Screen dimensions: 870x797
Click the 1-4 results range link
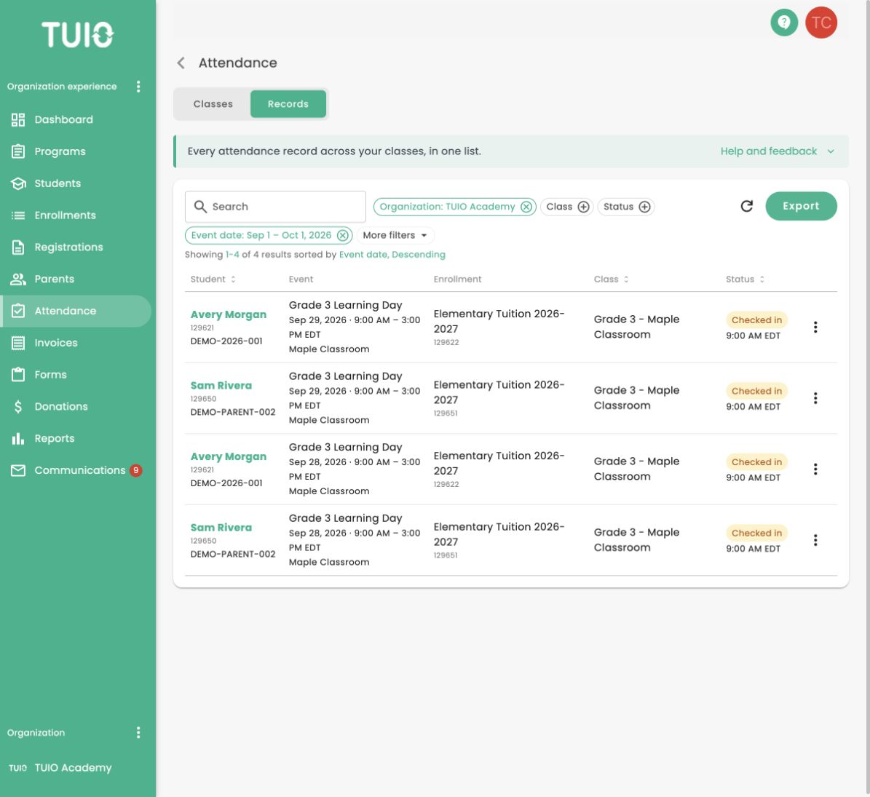pos(232,255)
